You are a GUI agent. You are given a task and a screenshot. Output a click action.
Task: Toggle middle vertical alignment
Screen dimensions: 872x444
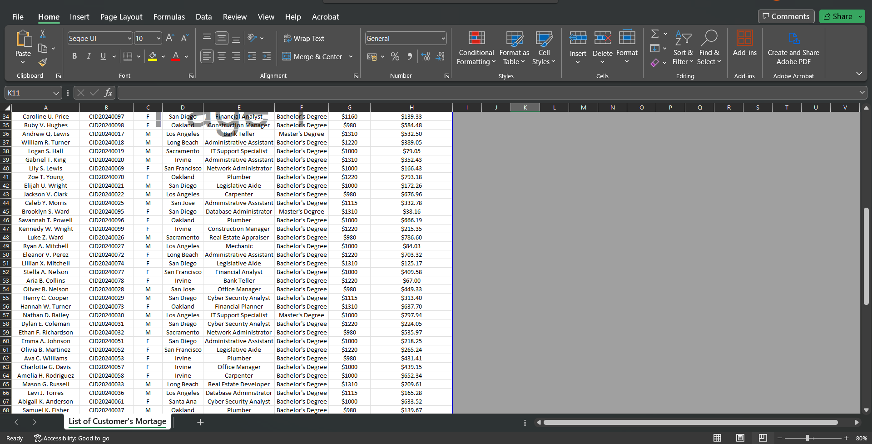(222, 38)
